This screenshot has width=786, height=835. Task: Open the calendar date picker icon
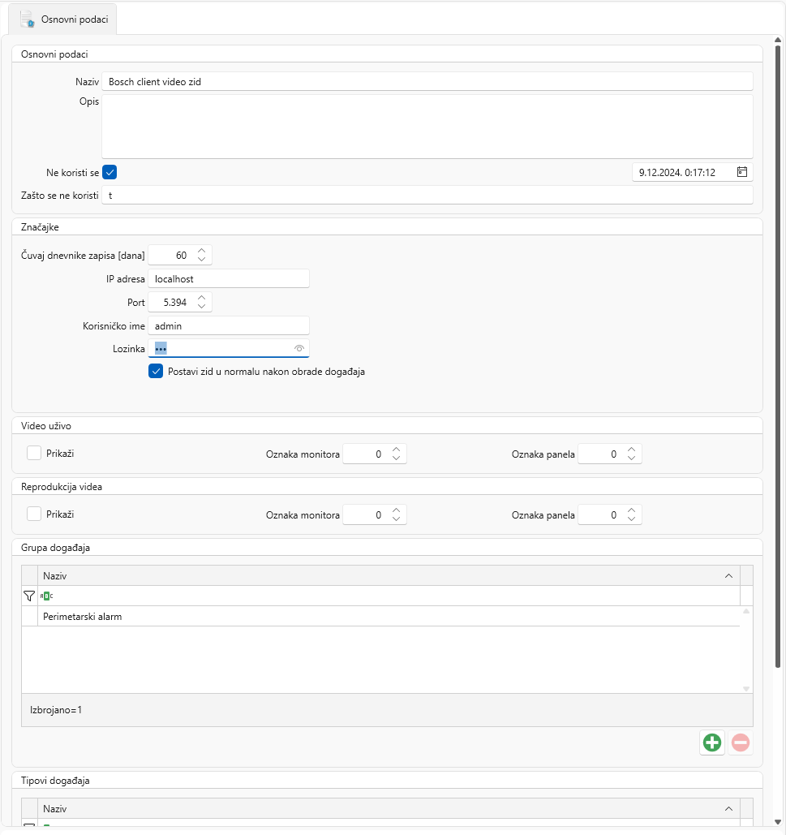coord(741,172)
